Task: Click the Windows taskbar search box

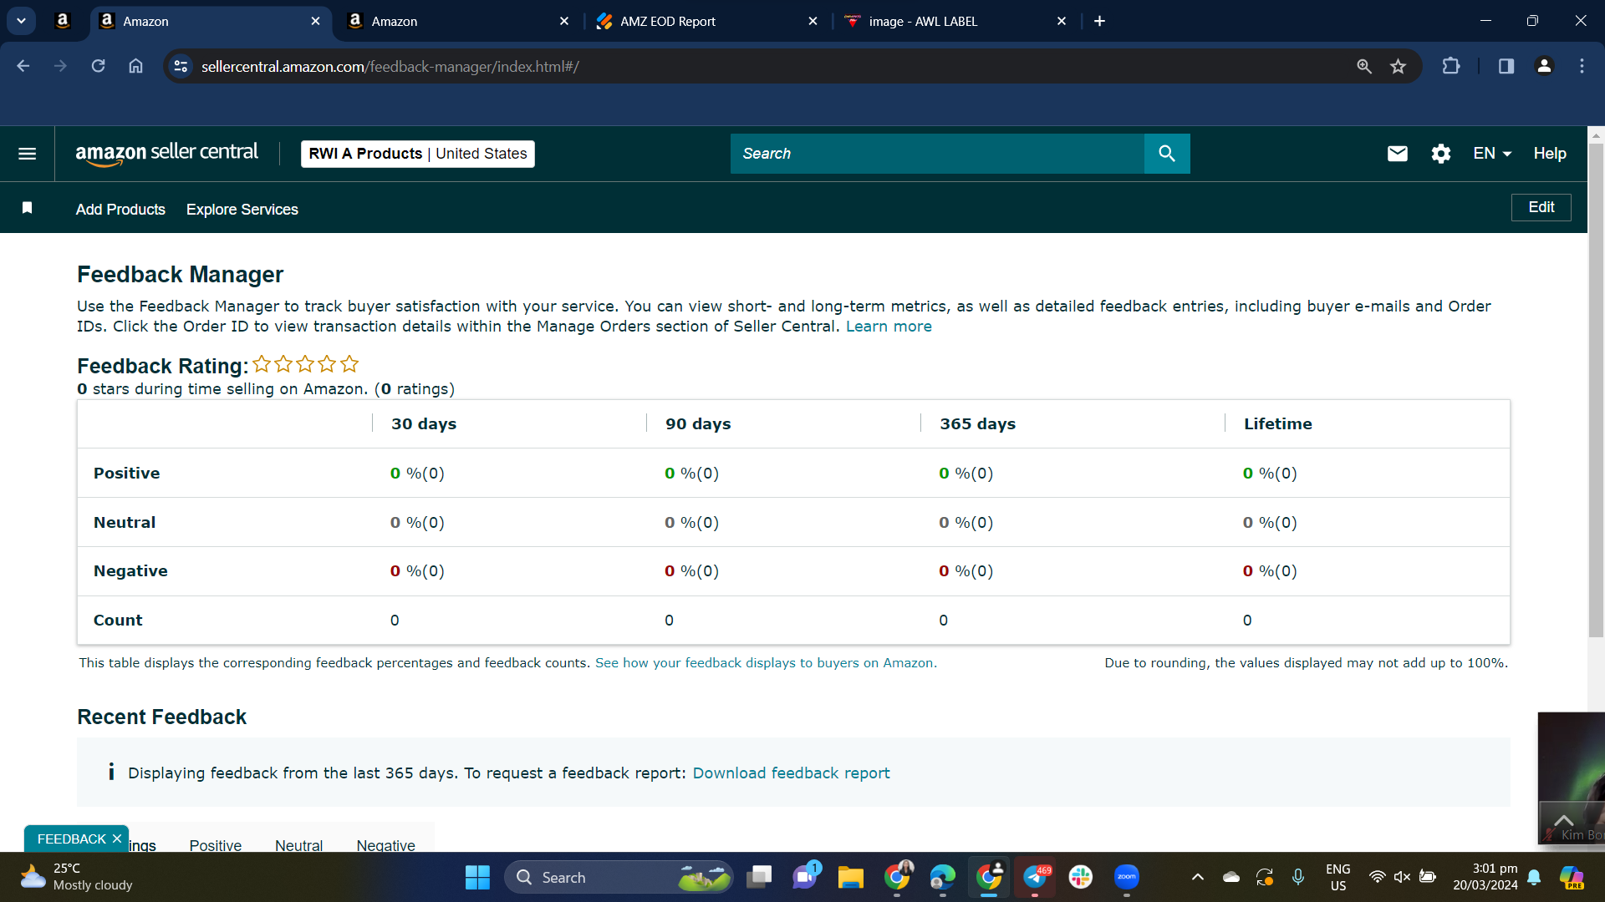Action: point(619,877)
